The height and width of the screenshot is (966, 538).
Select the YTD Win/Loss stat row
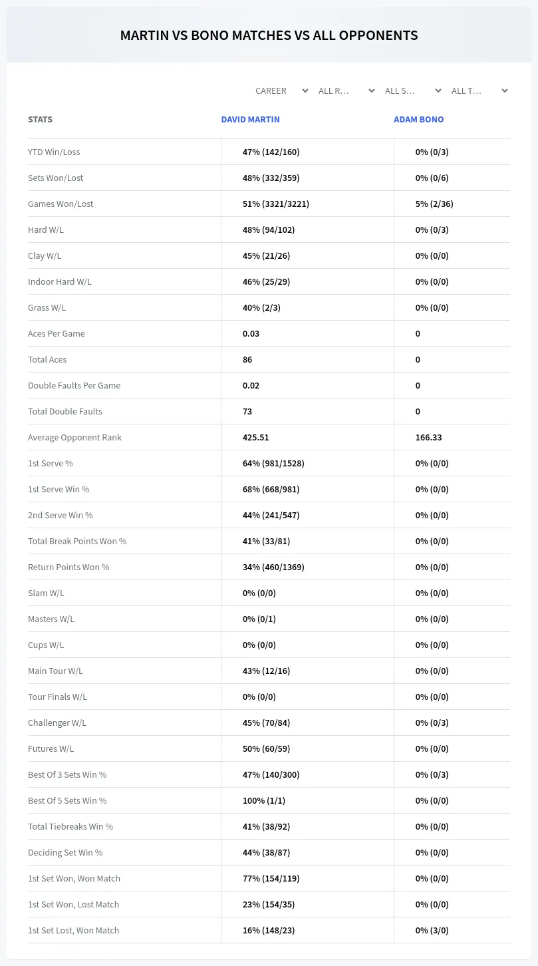269,152
